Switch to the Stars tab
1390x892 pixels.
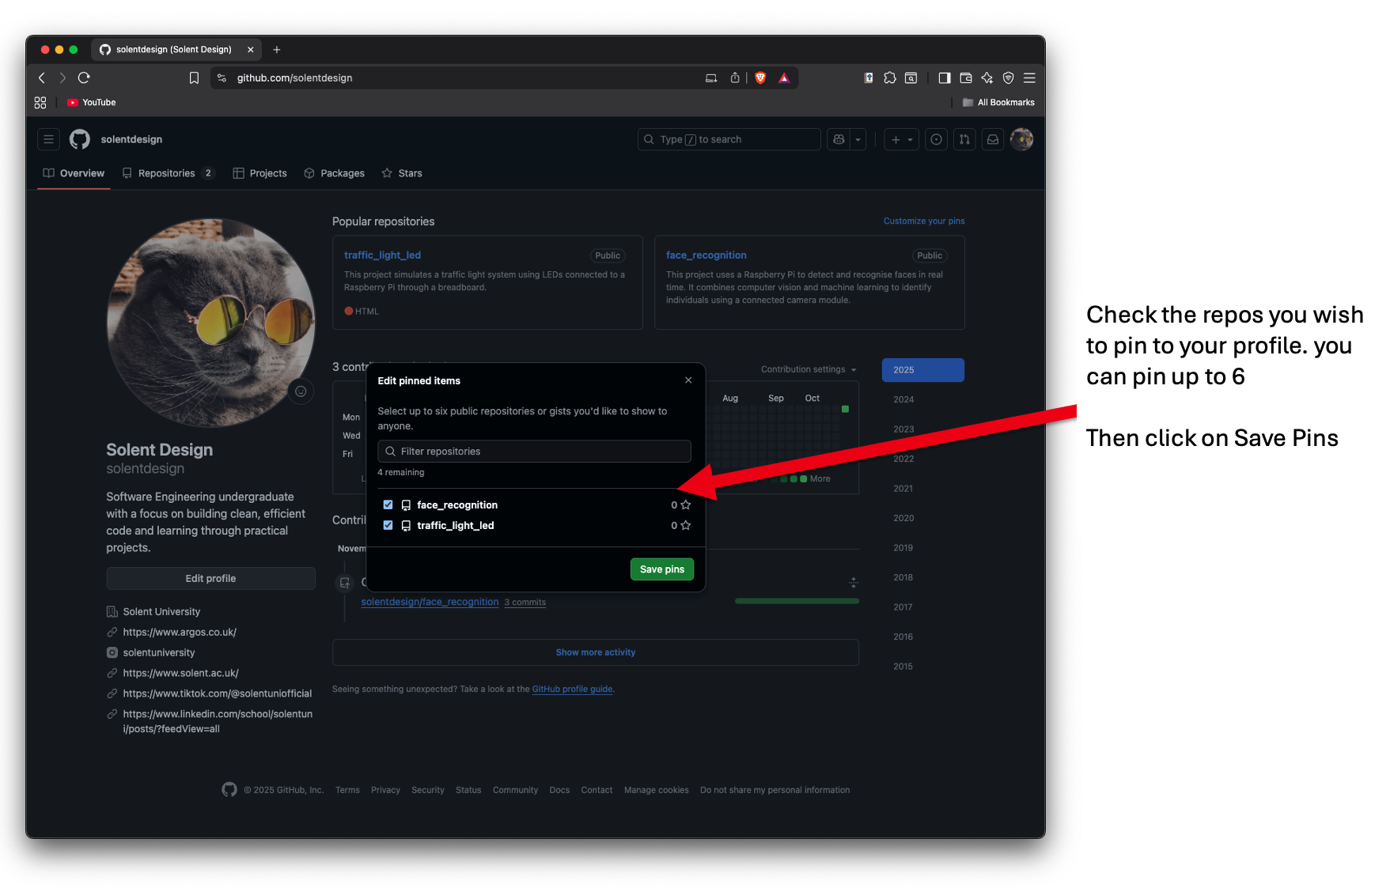pos(402,173)
